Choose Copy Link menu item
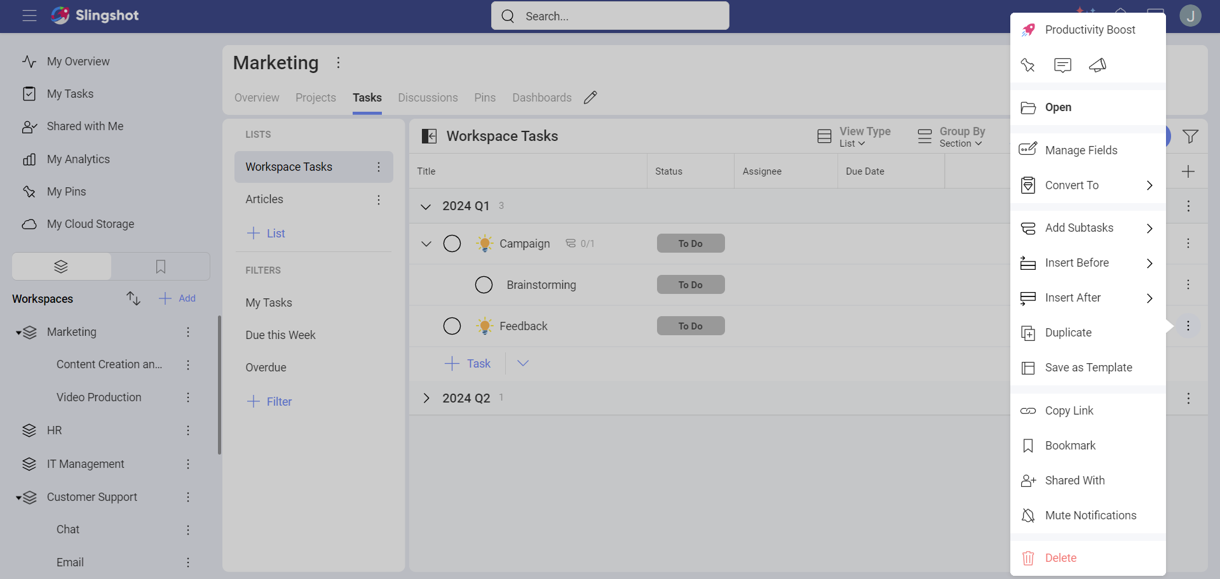 (1088, 411)
